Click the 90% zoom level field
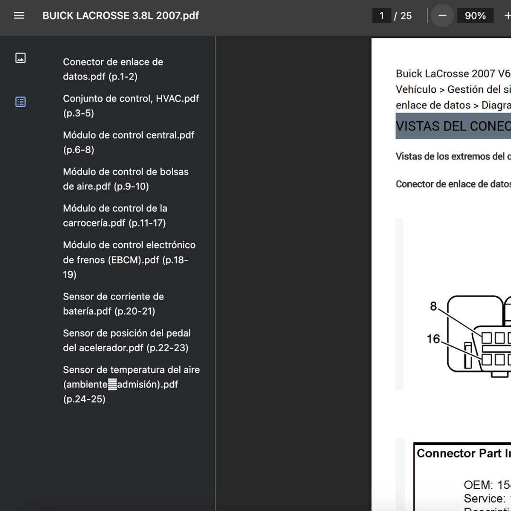511x511 pixels. pyautogui.click(x=475, y=16)
